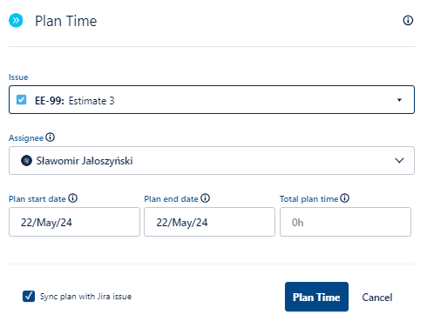Select the EE-99: Estimate 3 issue field
The width and height of the screenshot is (427, 328).
pyautogui.click(x=212, y=99)
